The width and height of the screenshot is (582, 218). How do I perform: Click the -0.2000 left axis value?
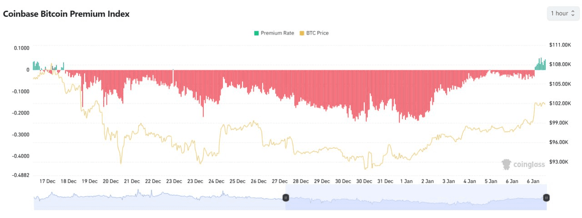[20, 113]
